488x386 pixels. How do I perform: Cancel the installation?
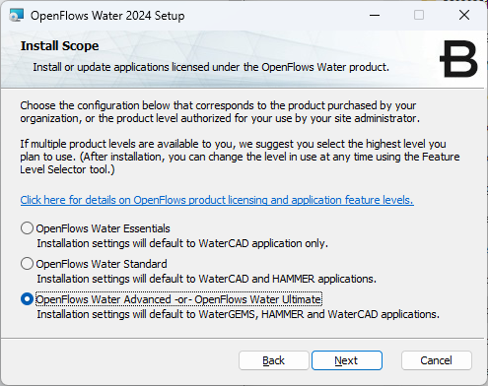coord(437,360)
